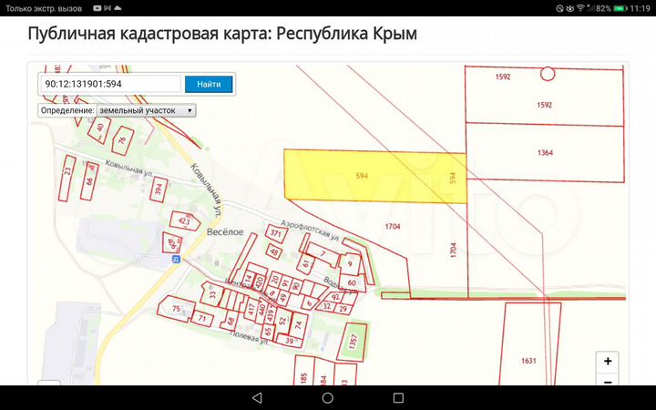Click parcel 23 on the map
Screen dimensions: 656x410
67,178
